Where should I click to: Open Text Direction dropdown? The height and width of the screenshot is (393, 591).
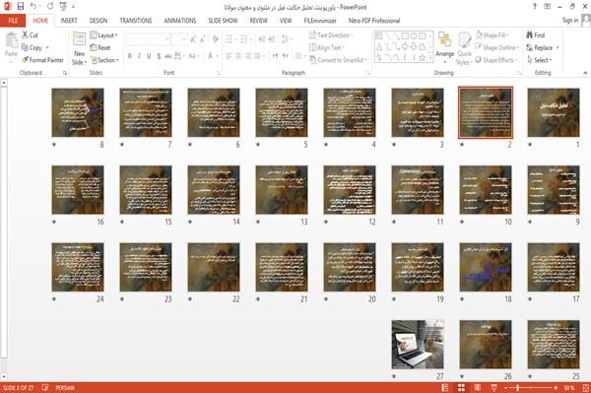pyautogui.click(x=331, y=35)
